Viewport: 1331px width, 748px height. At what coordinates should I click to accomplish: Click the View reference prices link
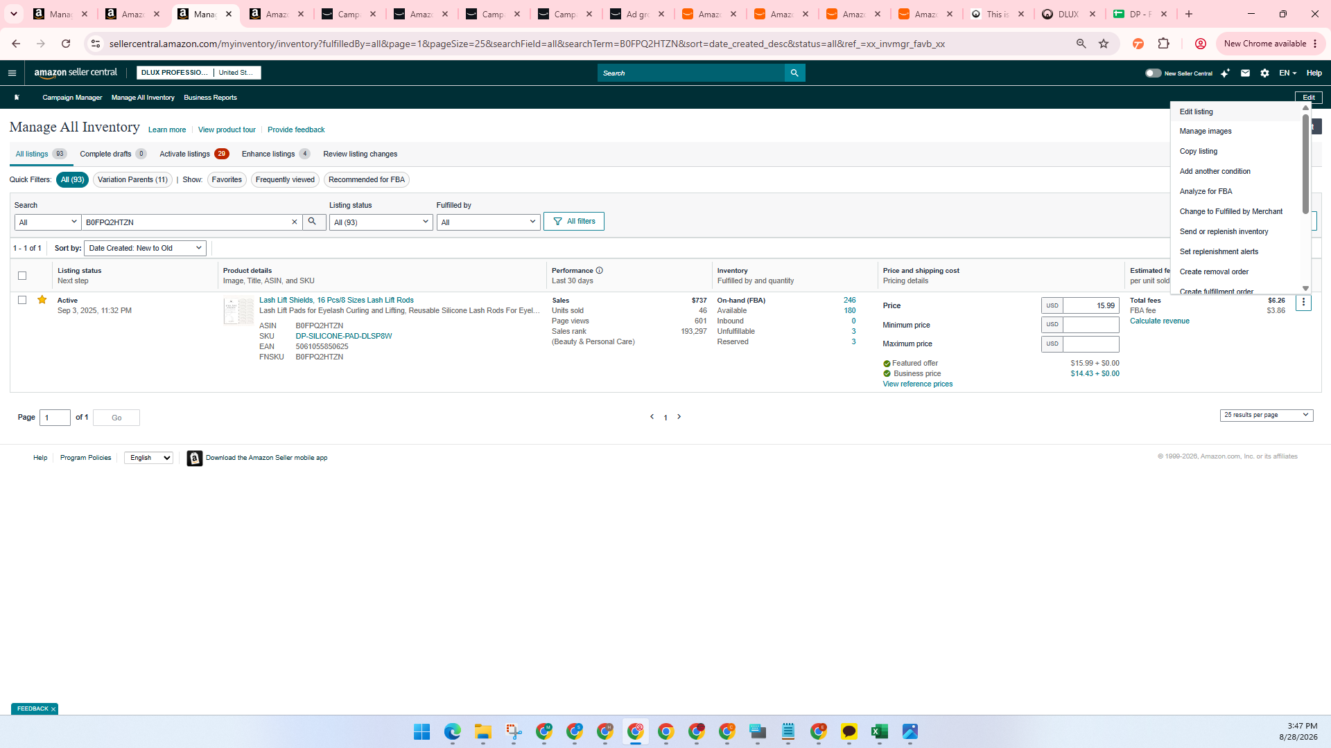coord(917,384)
